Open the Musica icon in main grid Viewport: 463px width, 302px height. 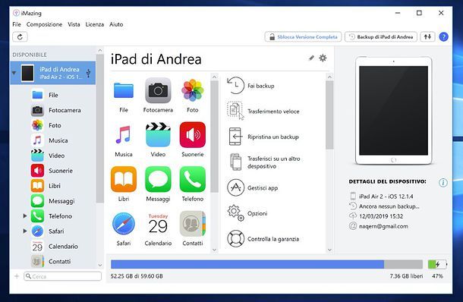[x=124, y=135]
